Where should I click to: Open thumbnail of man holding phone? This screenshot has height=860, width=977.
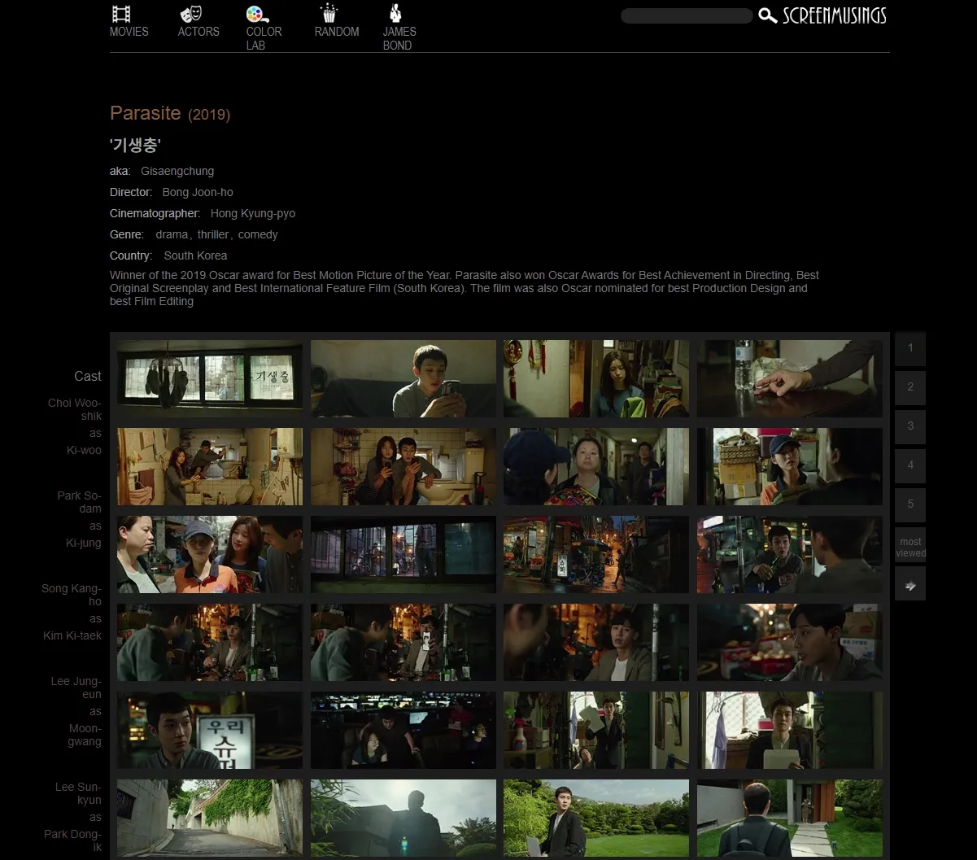click(403, 378)
